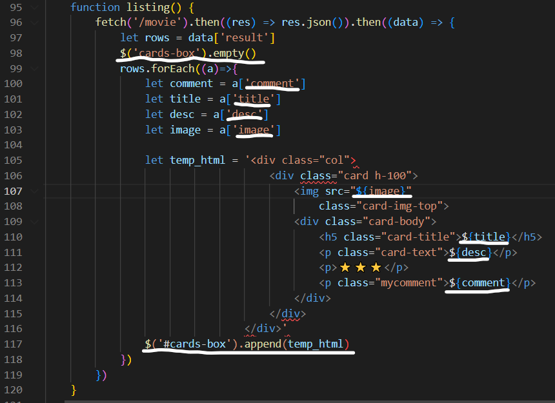The image size is (555, 403).
Task: Click the 'desc' string key on line 102
Action: [244, 115]
